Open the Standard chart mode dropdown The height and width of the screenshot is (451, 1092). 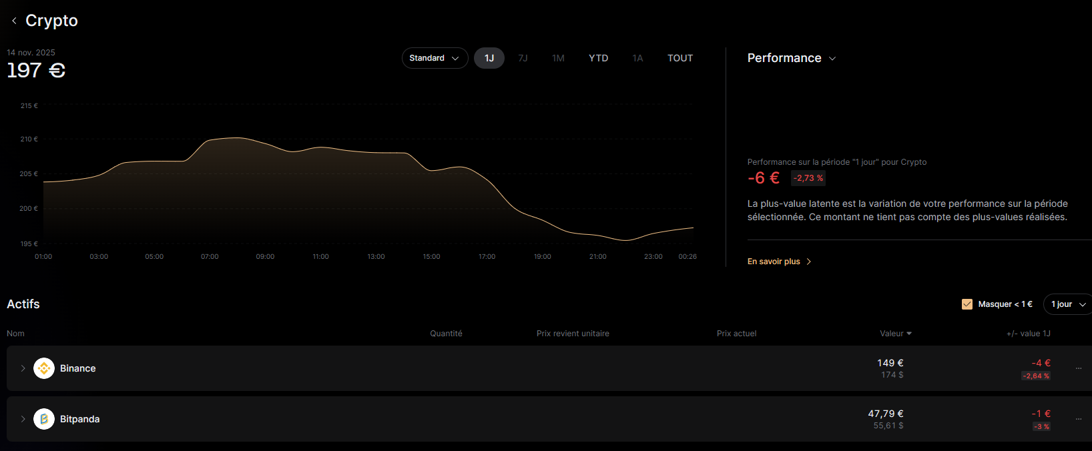(435, 58)
